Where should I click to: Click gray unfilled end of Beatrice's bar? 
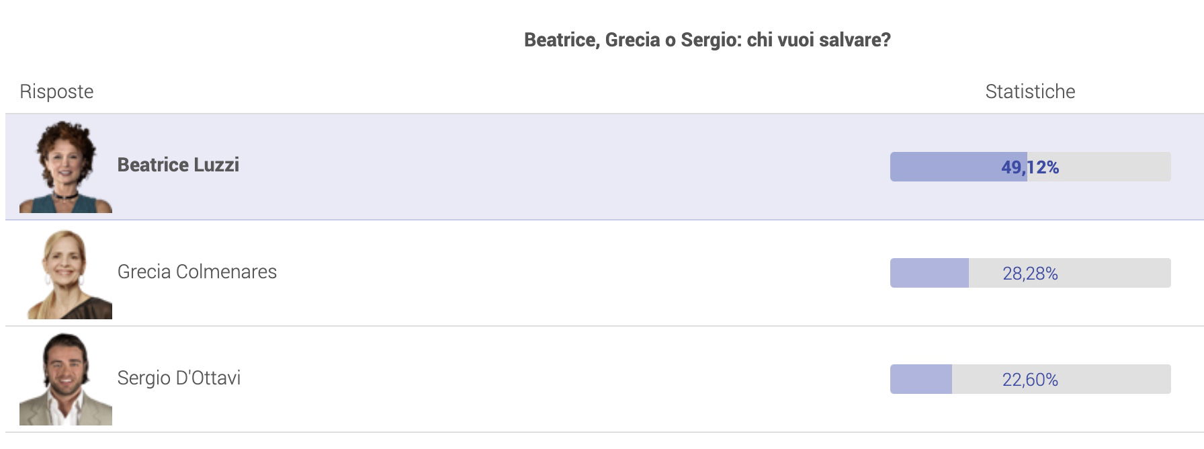tap(1115, 167)
